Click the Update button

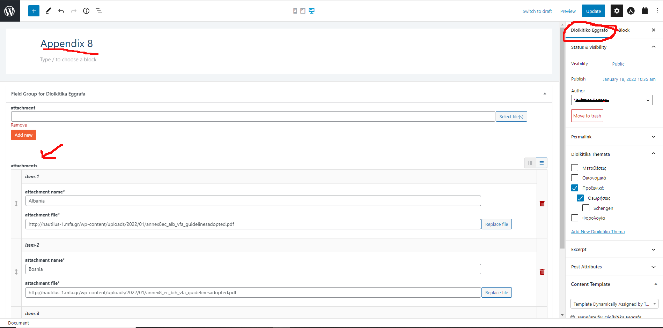pos(593,11)
